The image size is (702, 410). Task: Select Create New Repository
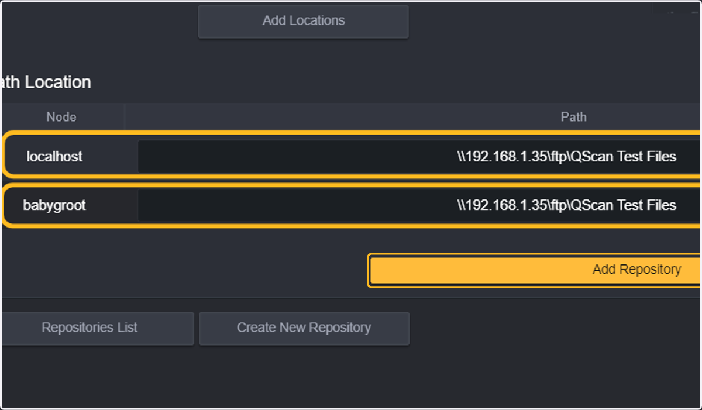coord(304,328)
